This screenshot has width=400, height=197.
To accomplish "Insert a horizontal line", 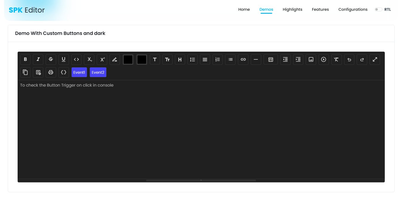I will [x=256, y=59].
